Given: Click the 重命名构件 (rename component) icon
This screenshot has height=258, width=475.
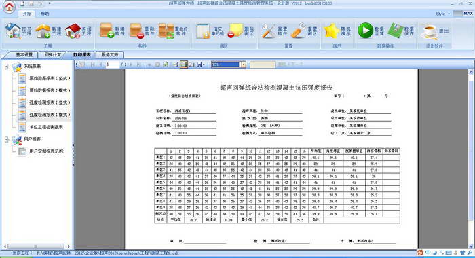Looking at the screenshot, I should [166, 31].
